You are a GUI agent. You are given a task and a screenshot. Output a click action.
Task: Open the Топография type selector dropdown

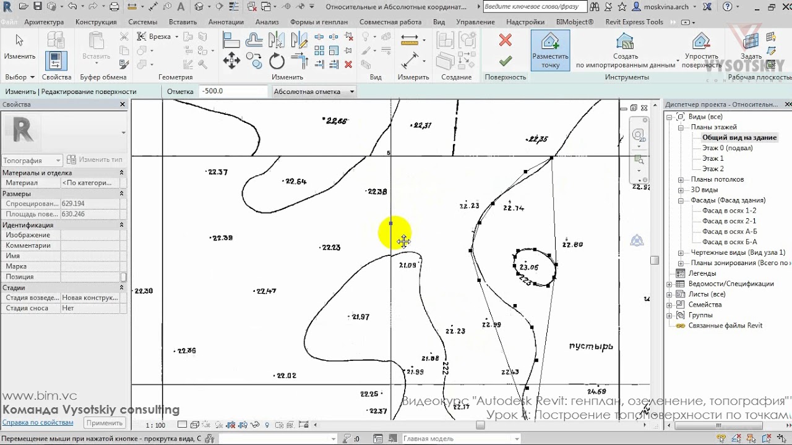pos(32,160)
